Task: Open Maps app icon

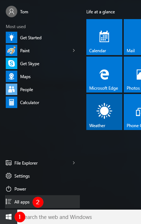Action: tap(12, 76)
